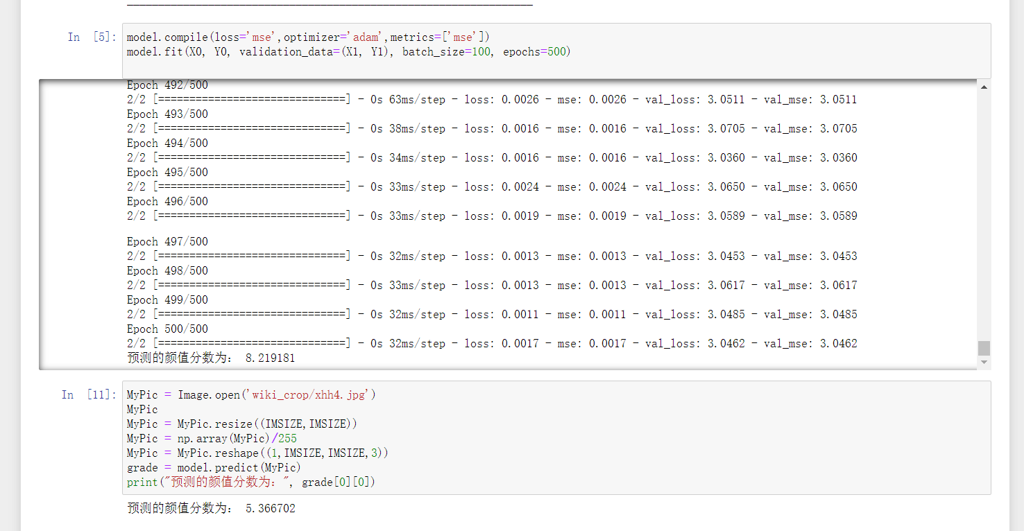Image resolution: width=1024 pixels, height=531 pixels.
Task: Click the MyPic.resize((IMSIZE,IMSIZE)) line
Action: pyautogui.click(x=242, y=424)
